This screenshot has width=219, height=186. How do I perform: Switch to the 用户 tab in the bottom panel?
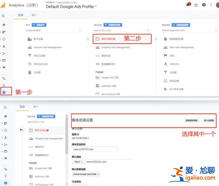(36, 107)
